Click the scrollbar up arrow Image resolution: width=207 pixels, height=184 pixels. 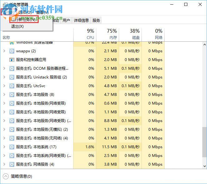pos(205,45)
